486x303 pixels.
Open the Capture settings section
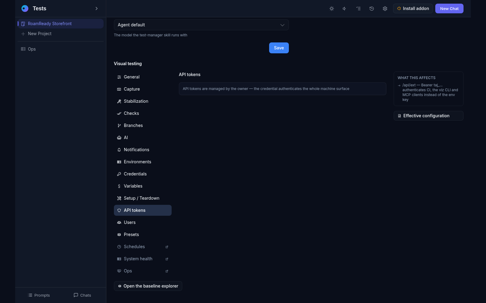[x=143, y=89]
